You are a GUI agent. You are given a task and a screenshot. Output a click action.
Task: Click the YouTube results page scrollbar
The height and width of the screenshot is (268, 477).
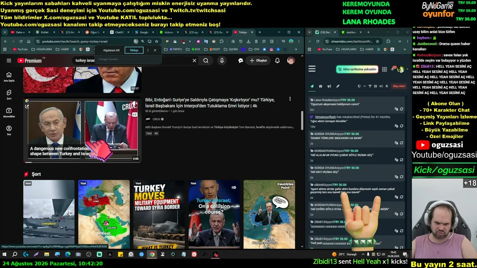[x=302, y=120]
